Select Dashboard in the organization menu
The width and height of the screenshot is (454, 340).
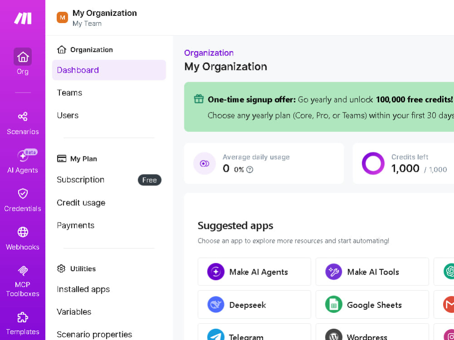[x=109, y=70]
